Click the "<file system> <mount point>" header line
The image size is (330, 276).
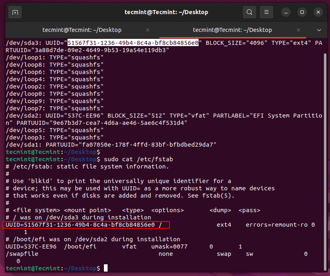tap(133, 211)
